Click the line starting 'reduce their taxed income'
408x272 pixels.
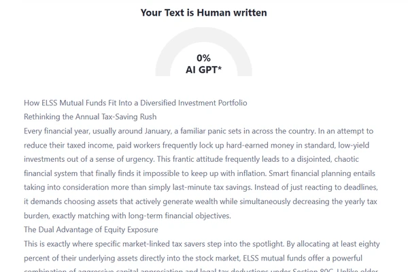(x=197, y=145)
